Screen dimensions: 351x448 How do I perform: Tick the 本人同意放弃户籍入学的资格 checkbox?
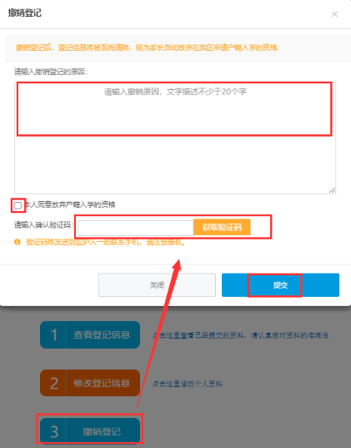[18, 205]
